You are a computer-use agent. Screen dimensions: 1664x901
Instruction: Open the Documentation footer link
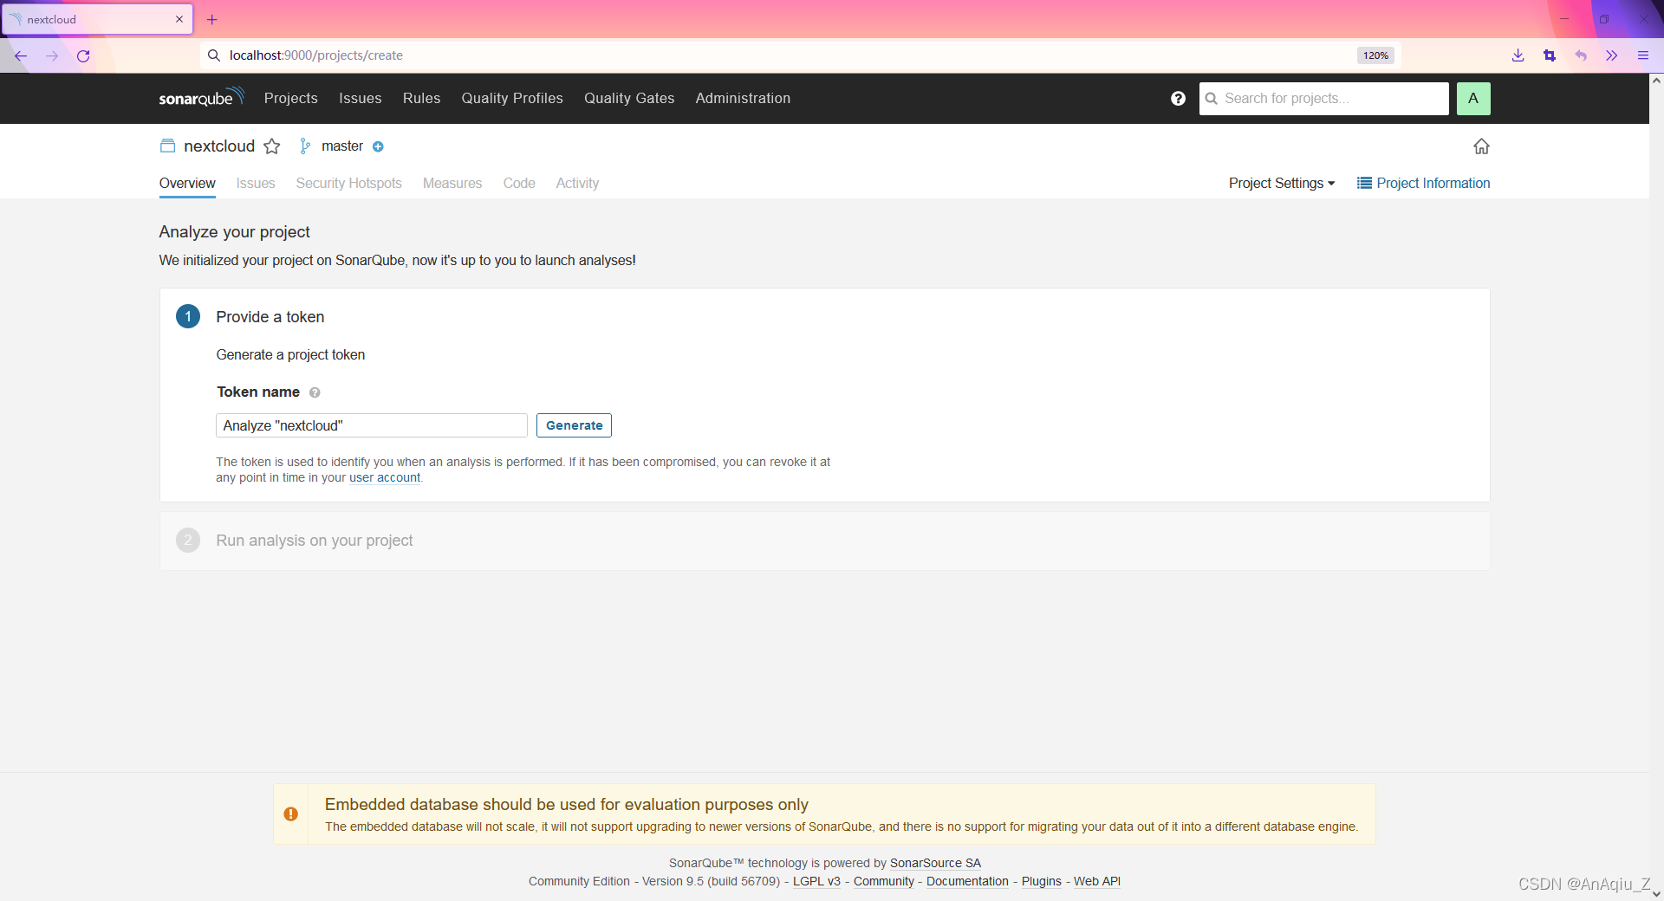[967, 881]
